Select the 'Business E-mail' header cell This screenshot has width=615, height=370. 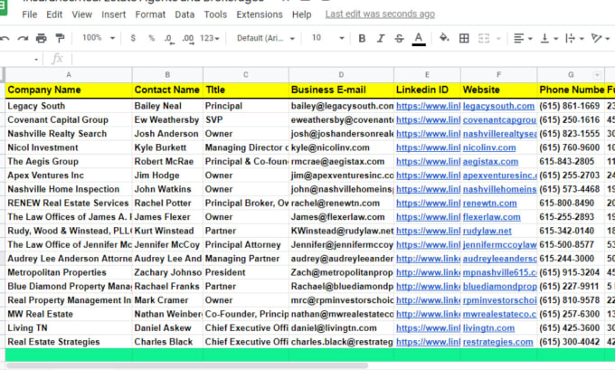tap(341, 90)
